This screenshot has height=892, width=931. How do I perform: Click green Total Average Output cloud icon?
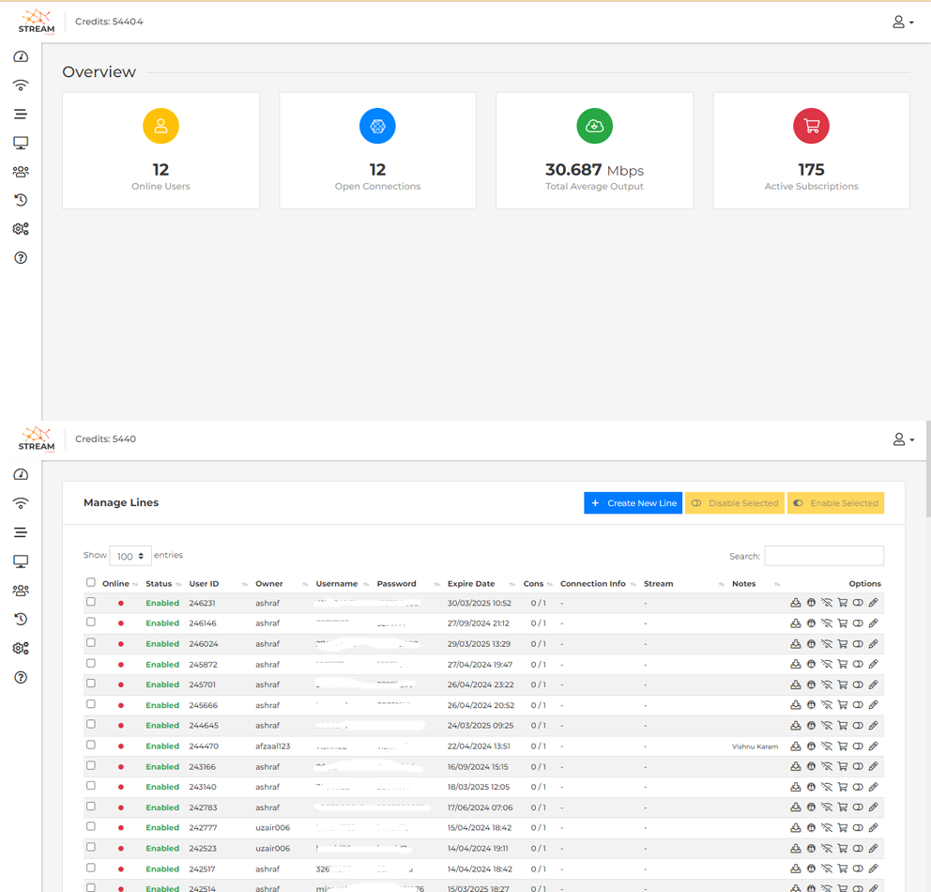click(594, 126)
